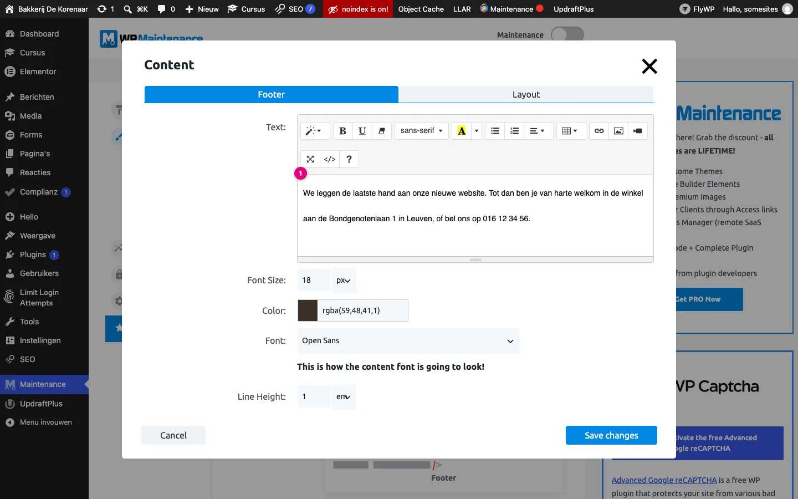798x499 pixels.
Task: Insert a picture via the image icon
Action: point(618,131)
